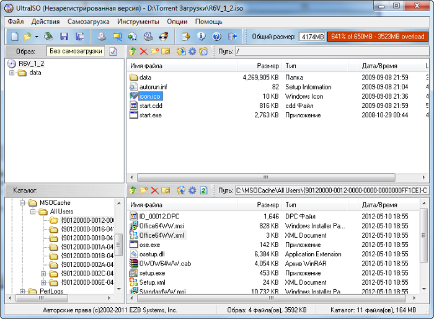Sort image files by Размер column header
Image resolution: width=434 pixels, height=319 pixels.
tap(268, 66)
